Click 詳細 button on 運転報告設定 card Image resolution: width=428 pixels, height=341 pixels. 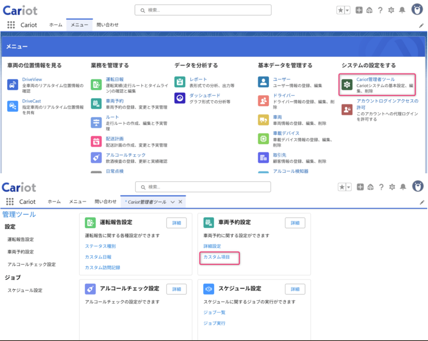[177, 223]
